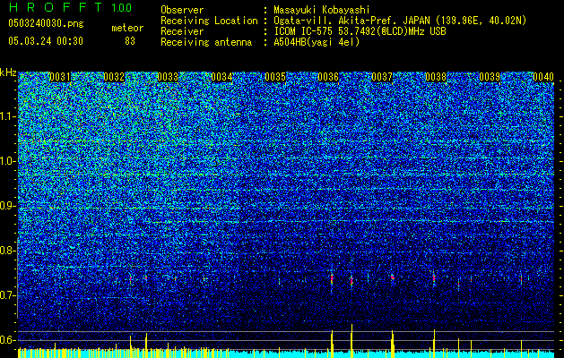The height and width of the screenshot is (358, 564).
Task: Click the Receiving antenna field label
Action: click(x=206, y=42)
